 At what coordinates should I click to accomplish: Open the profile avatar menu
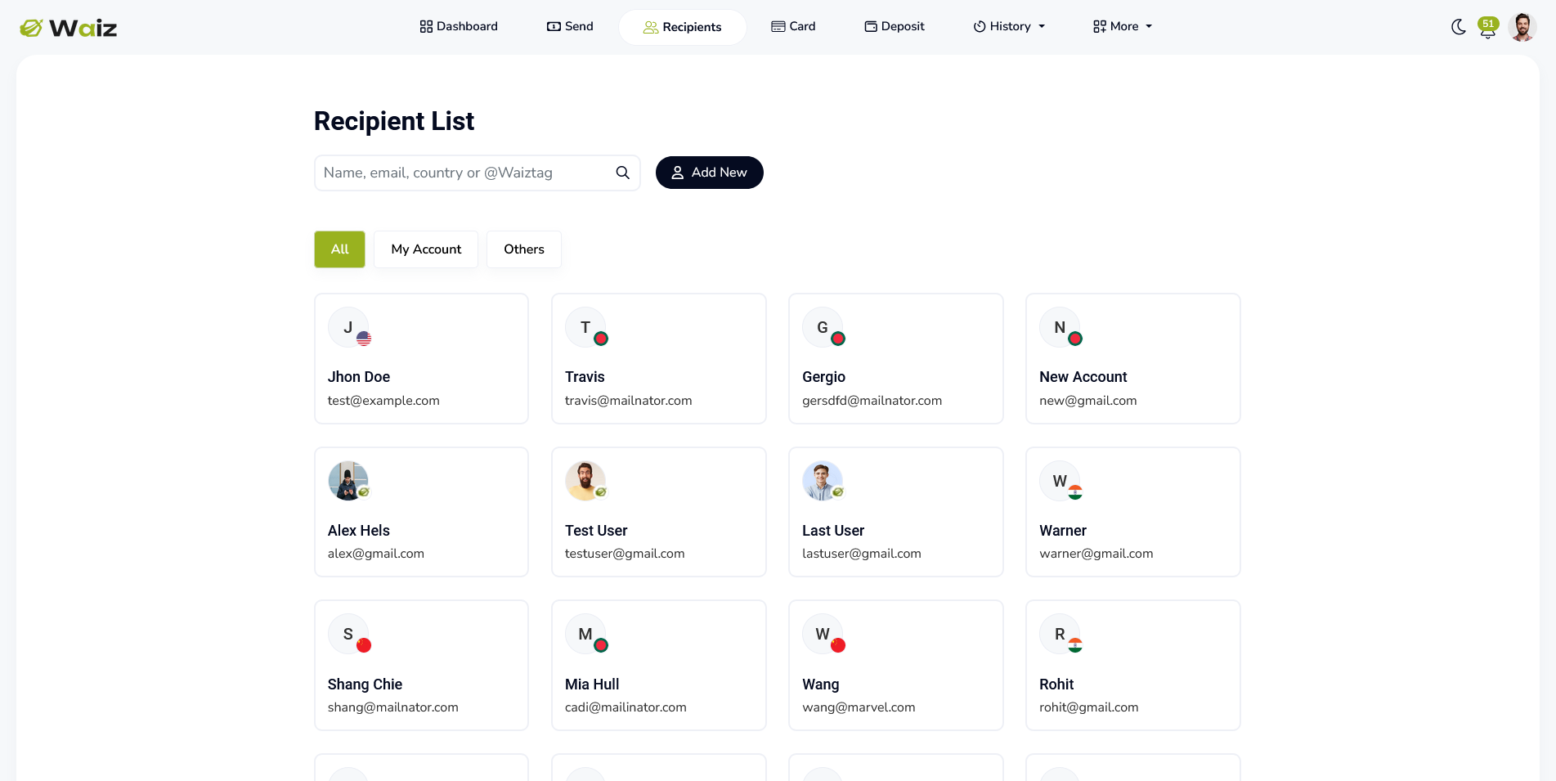click(x=1522, y=27)
